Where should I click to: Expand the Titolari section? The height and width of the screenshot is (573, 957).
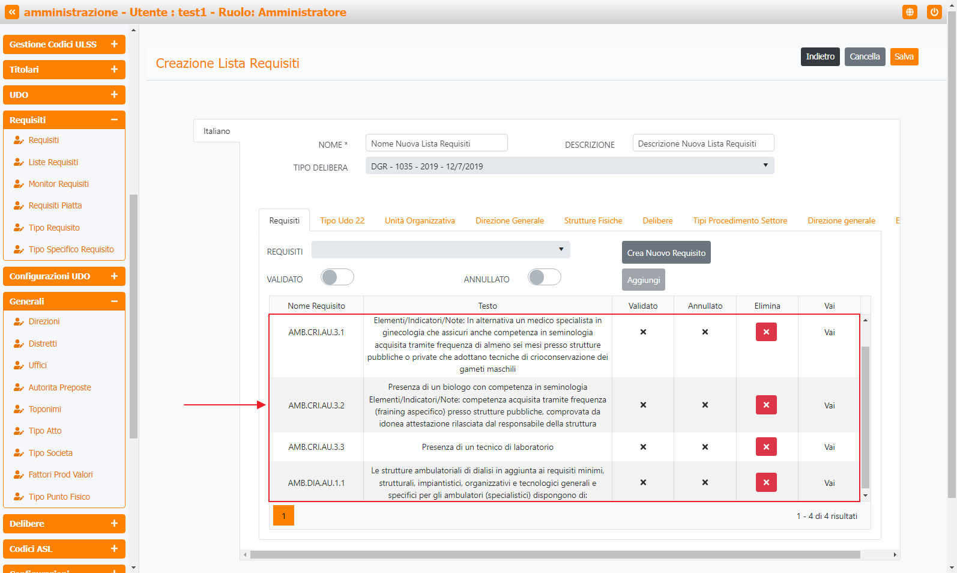64,70
